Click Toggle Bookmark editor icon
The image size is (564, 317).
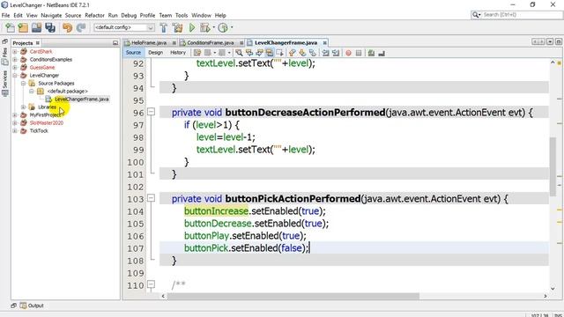(313, 53)
